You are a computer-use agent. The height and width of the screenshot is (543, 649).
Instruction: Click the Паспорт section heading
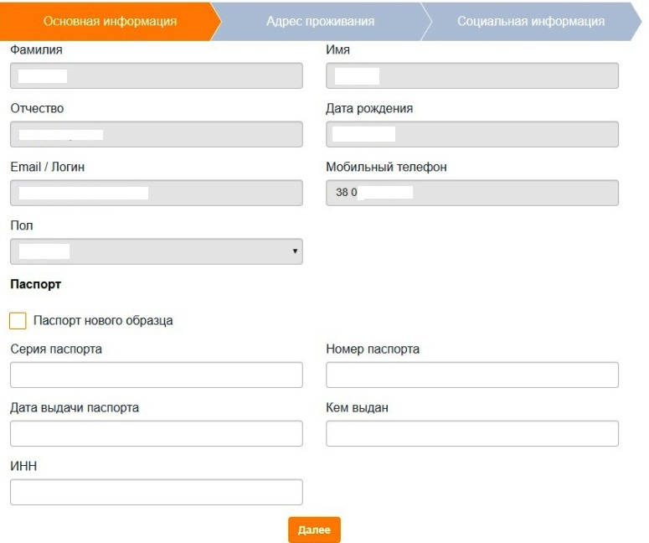[x=36, y=285]
